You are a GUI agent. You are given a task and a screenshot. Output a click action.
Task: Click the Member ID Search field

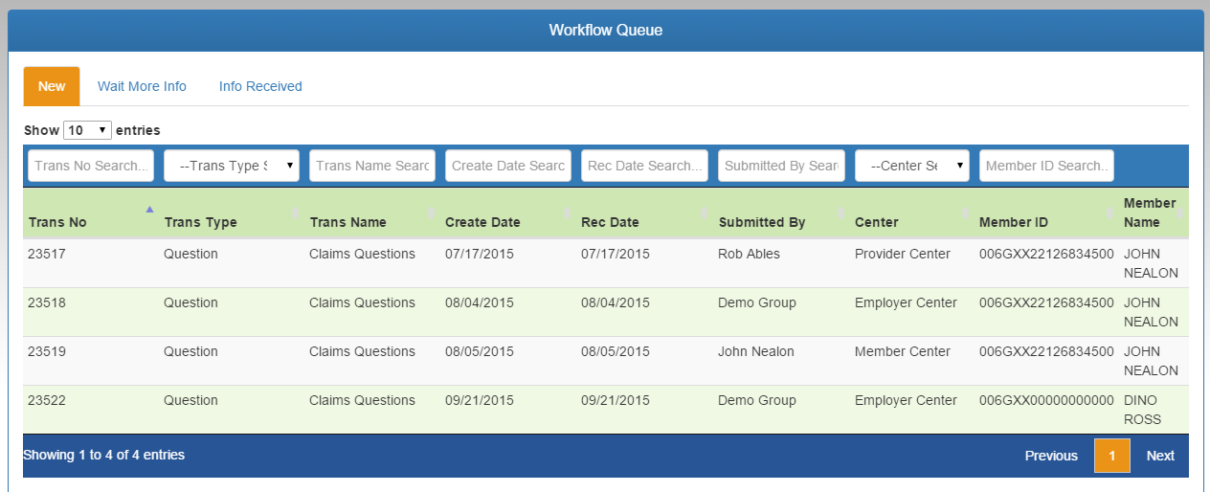[1046, 166]
